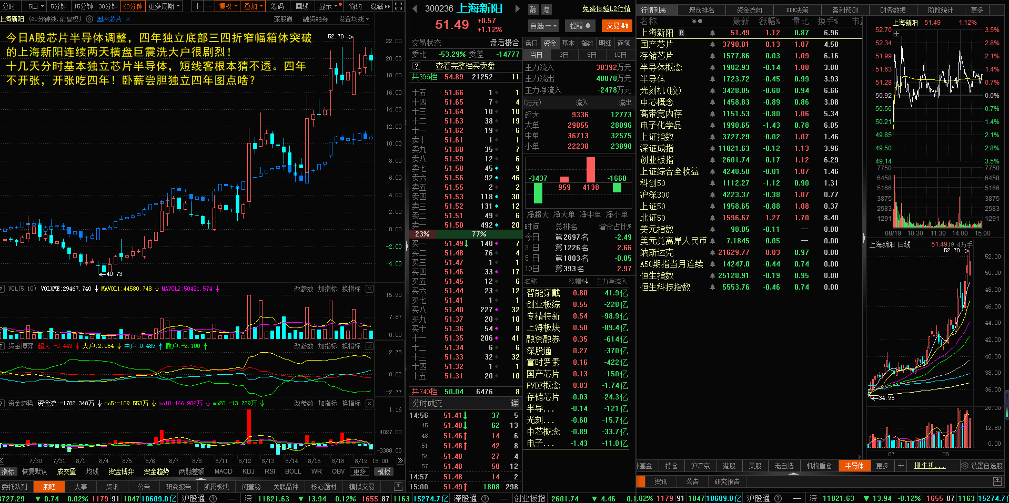The image size is (1009, 503).
Task: Open the 研究报告 tab in left bottom bar
Action: [178, 487]
